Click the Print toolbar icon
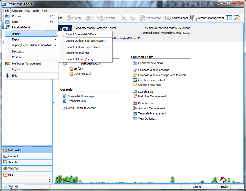The height and width of the screenshot is (191, 246). pos(132,18)
